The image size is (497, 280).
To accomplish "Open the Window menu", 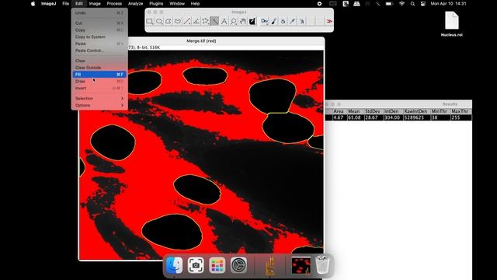I will 177,4.
